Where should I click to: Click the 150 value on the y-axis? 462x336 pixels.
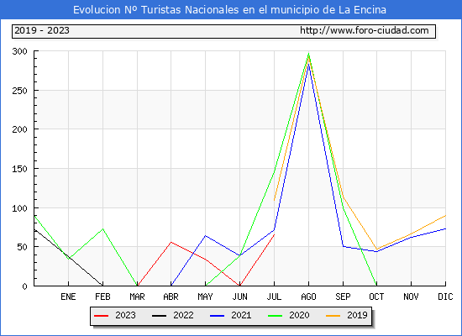point(19,169)
